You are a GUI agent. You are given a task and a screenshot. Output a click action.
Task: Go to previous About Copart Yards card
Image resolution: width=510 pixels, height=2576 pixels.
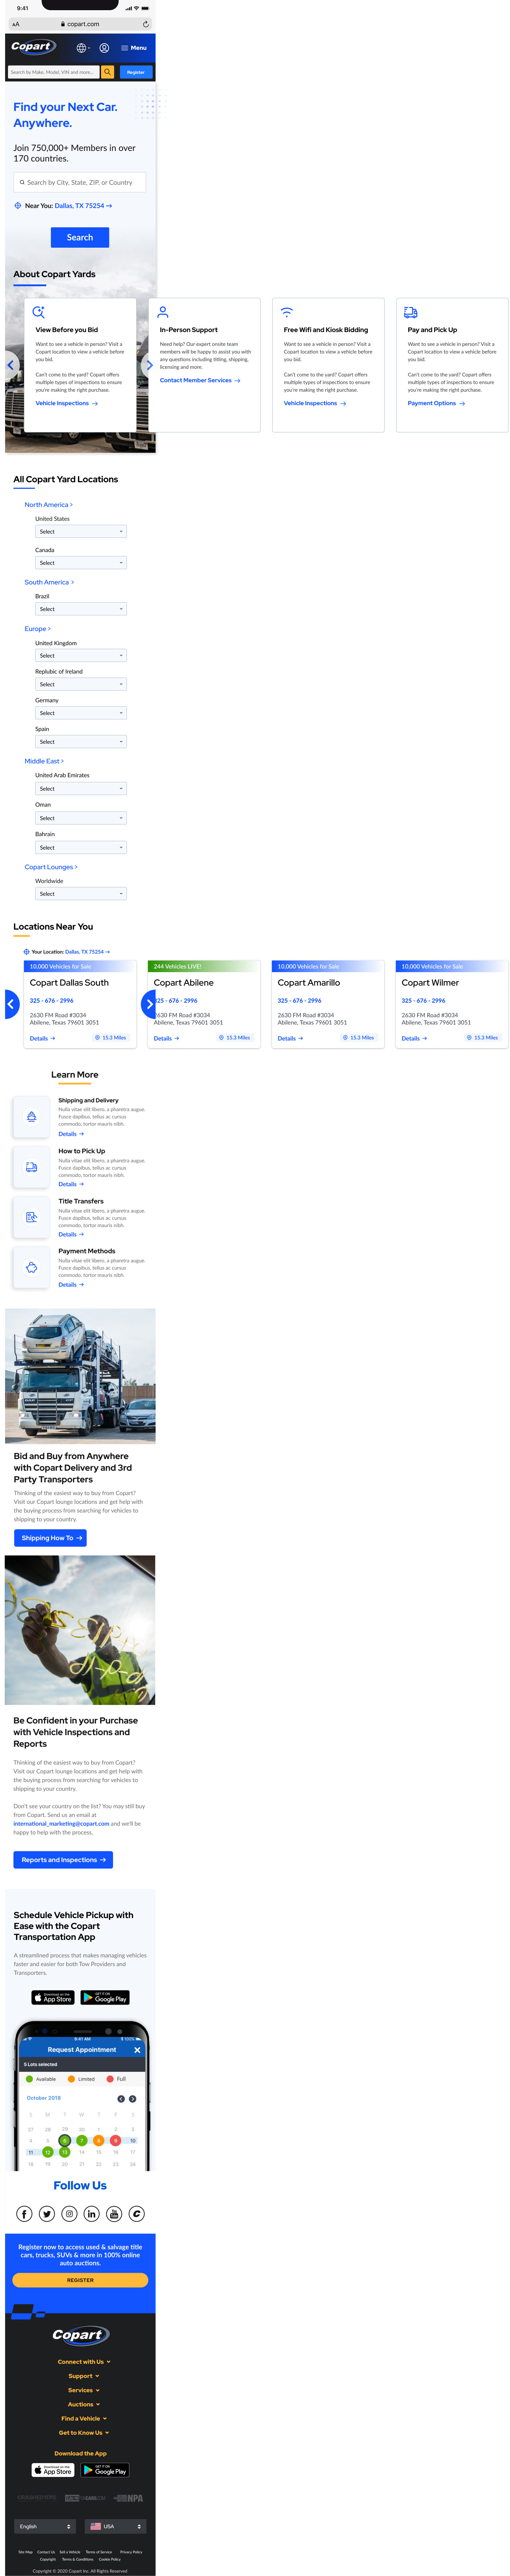(10, 365)
